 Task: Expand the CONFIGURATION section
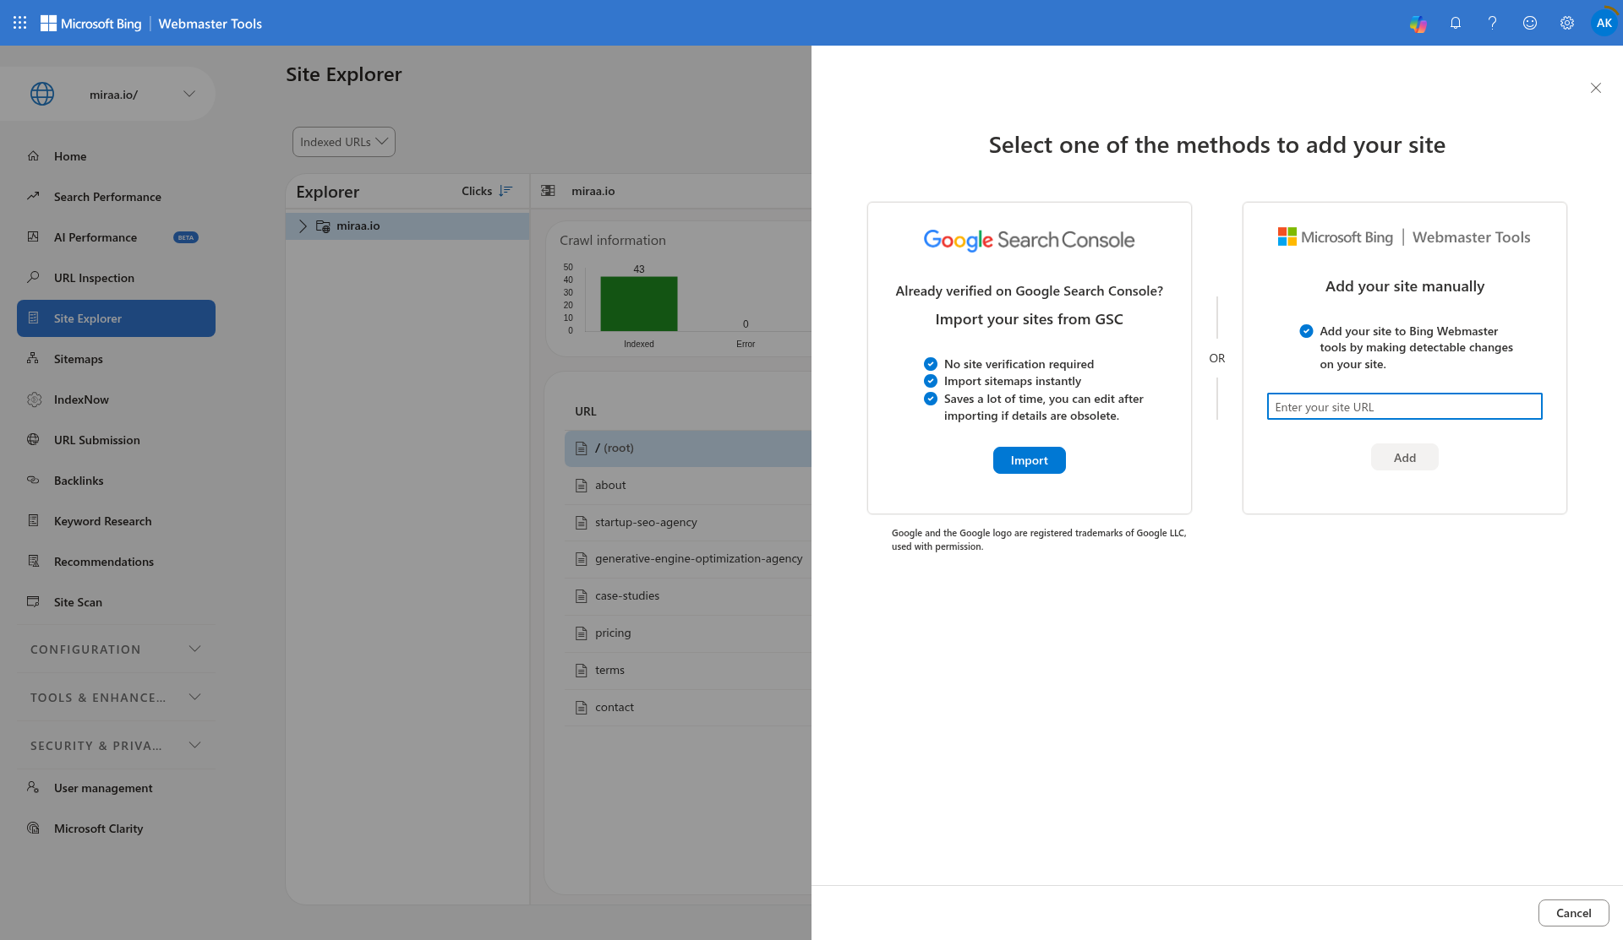(116, 649)
